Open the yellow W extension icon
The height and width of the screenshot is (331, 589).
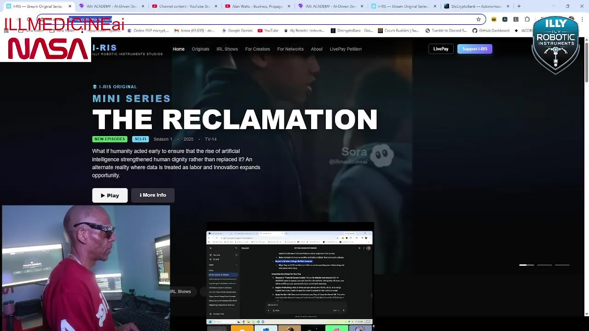[x=494, y=19]
